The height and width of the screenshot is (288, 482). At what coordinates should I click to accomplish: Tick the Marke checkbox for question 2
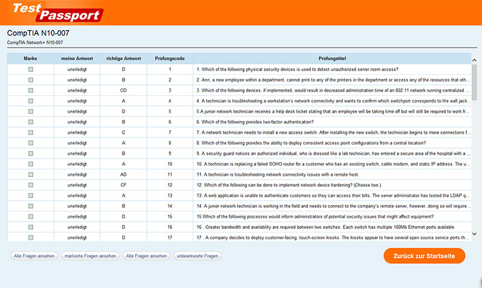[x=31, y=80]
